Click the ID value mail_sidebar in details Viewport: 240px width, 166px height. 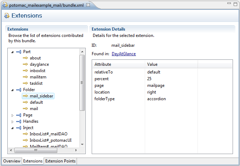[123, 45]
